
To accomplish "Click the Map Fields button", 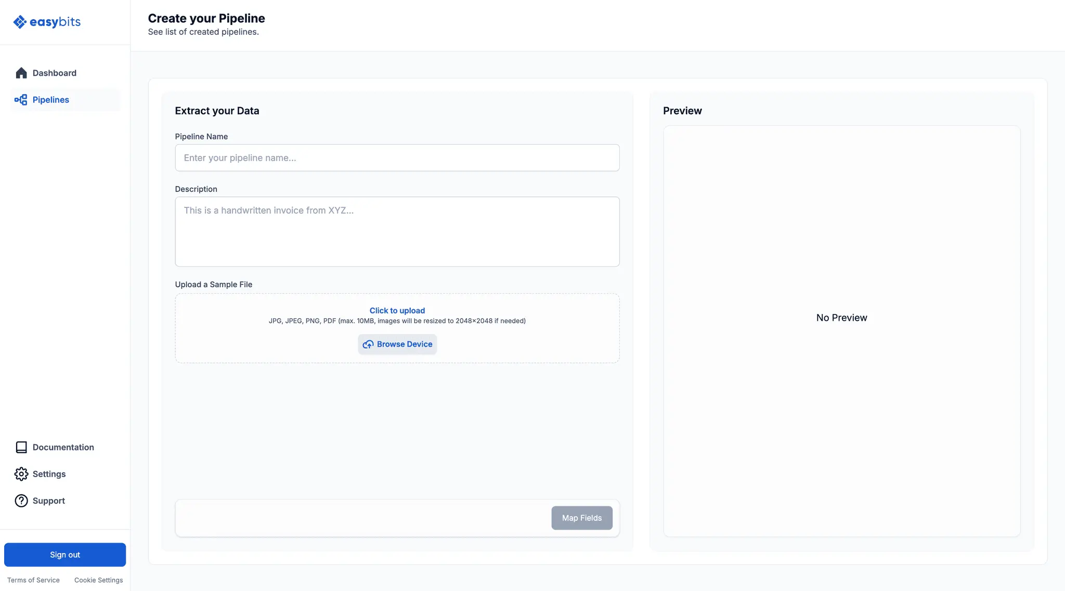I will pos(582,518).
